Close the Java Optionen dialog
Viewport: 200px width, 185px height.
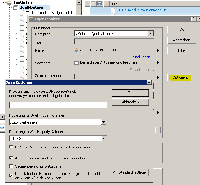[x=149, y=82]
